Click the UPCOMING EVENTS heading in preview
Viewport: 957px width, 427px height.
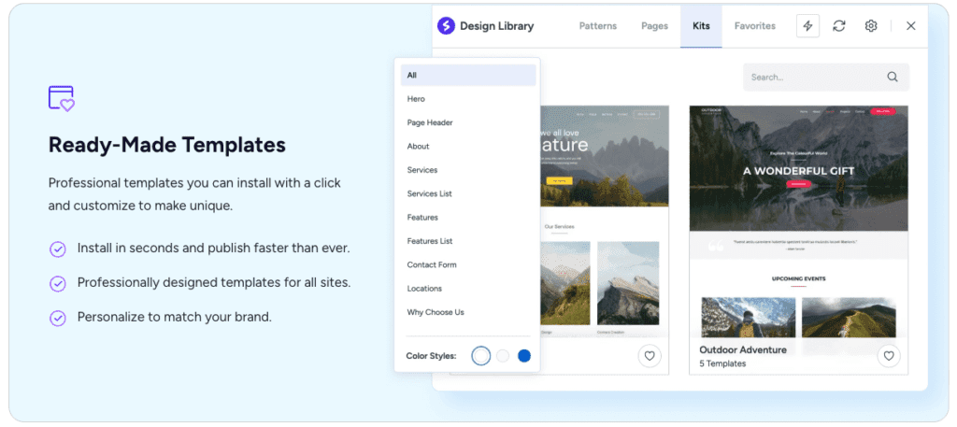[x=798, y=278]
